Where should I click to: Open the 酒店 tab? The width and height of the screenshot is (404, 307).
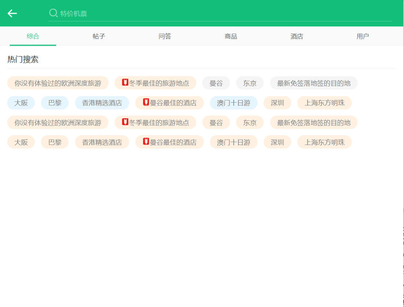pos(297,36)
